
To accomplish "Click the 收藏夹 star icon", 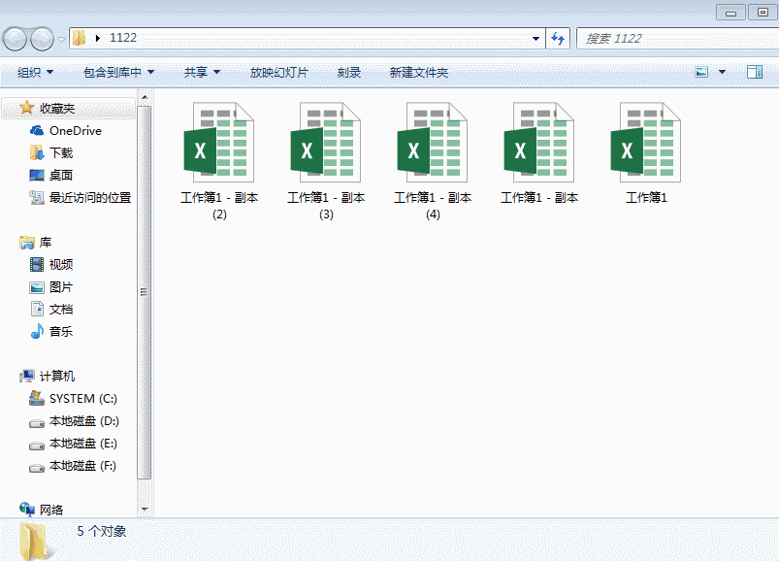I will [x=26, y=108].
